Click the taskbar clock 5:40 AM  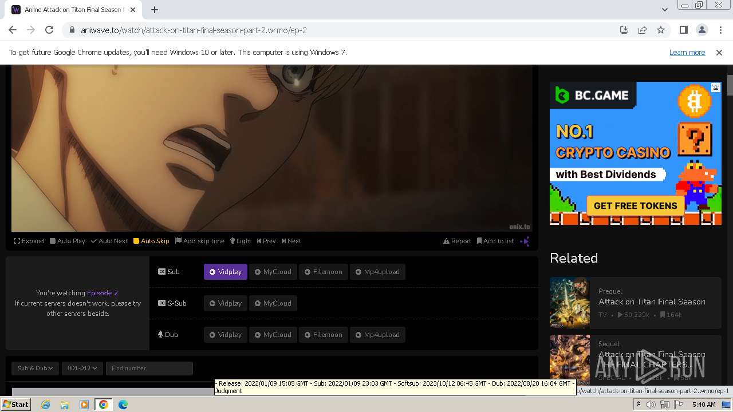tap(704, 405)
